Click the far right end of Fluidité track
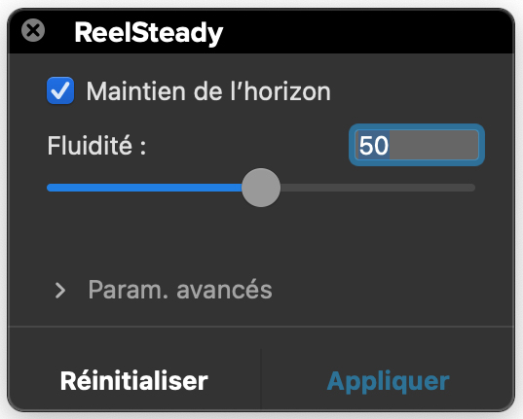This screenshot has height=419, width=523. [472, 188]
